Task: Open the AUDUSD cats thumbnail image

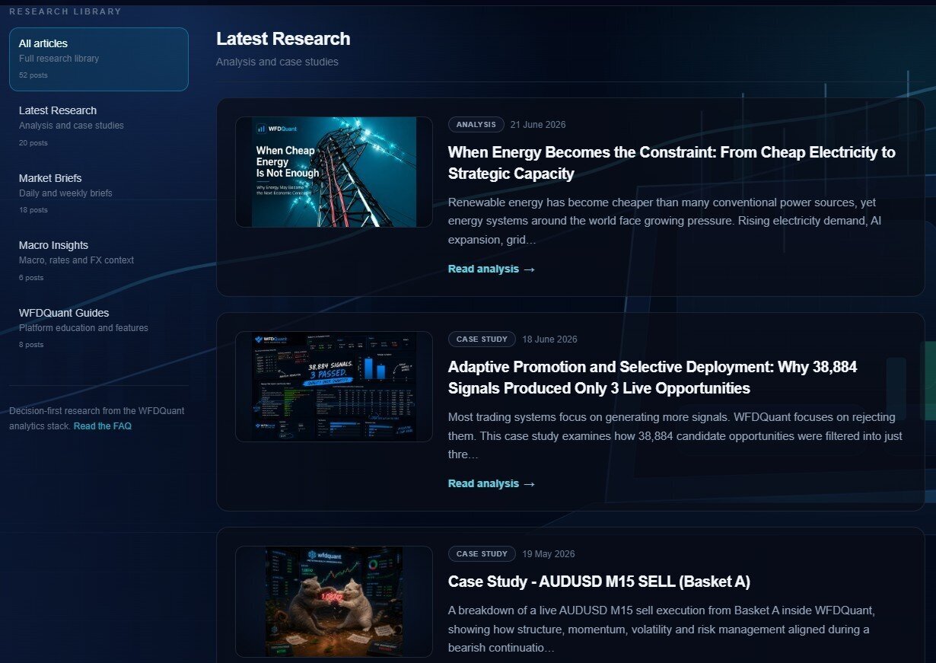Action: click(x=334, y=601)
